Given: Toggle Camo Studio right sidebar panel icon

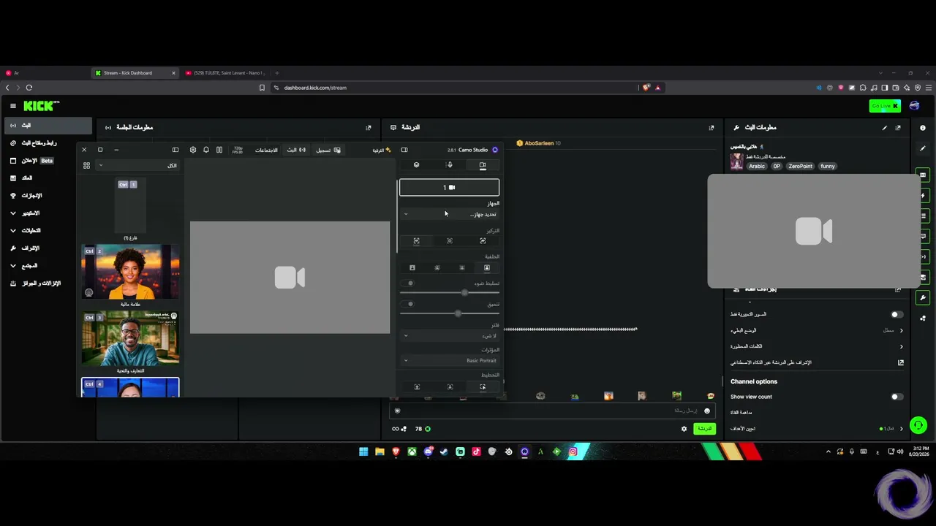Looking at the screenshot, I should coord(404,150).
